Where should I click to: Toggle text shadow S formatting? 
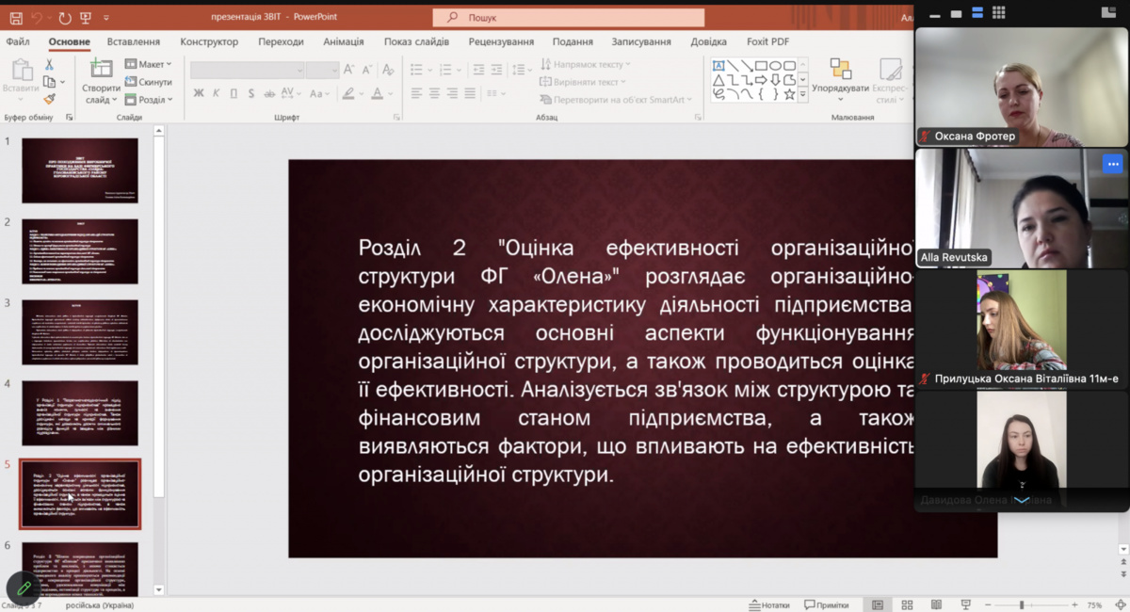click(250, 93)
